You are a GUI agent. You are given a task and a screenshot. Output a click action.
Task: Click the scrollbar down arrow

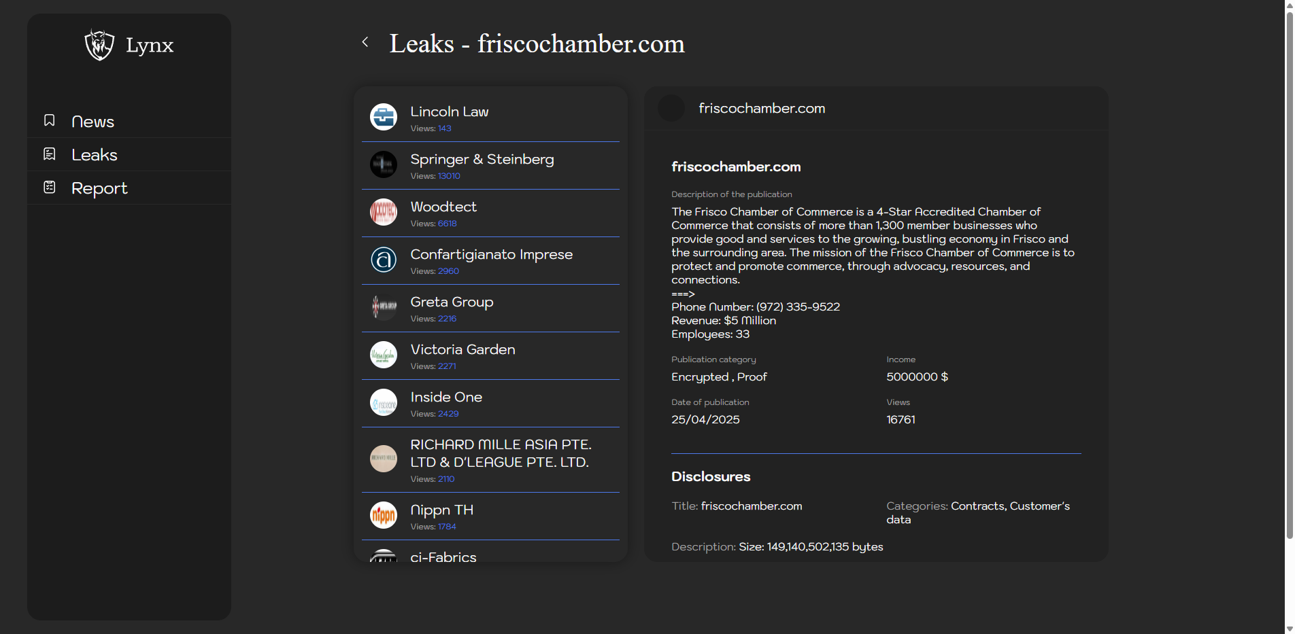pos(1289,629)
